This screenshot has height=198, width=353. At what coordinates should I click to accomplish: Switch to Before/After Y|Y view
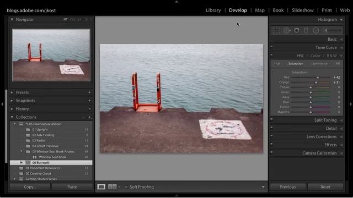pos(112,187)
